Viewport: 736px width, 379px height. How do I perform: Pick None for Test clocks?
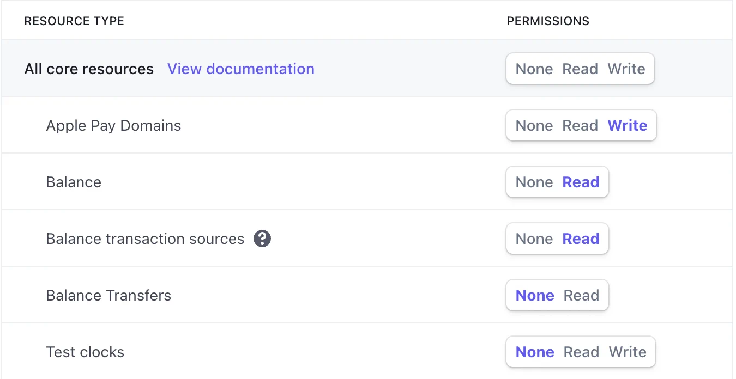pyautogui.click(x=535, y=352)
